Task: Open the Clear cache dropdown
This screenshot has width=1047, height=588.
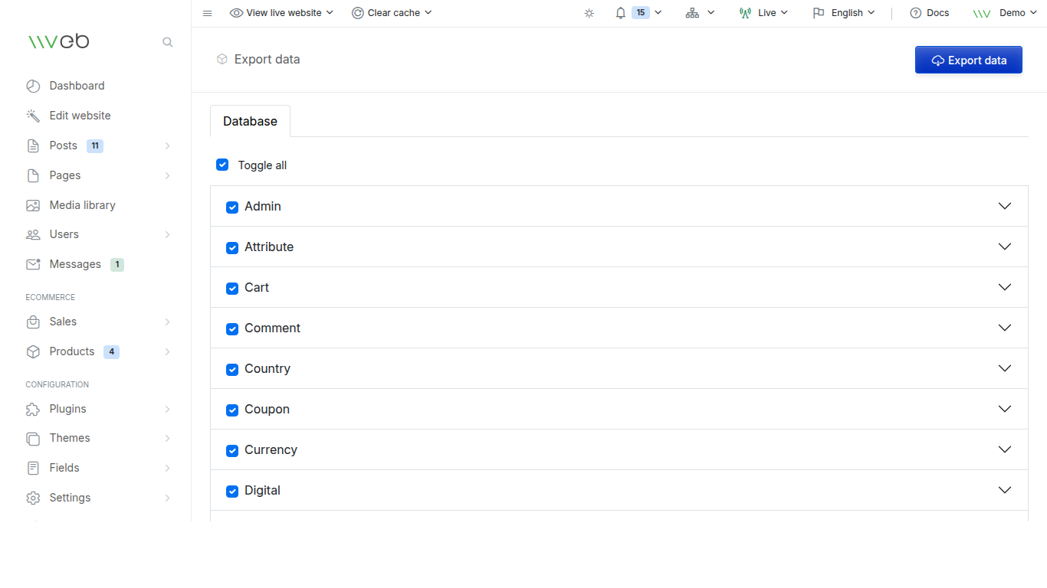Action: [x=392, y=13]
